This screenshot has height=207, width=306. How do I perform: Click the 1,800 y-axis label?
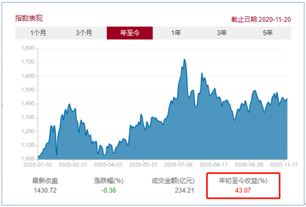point(28,48)
